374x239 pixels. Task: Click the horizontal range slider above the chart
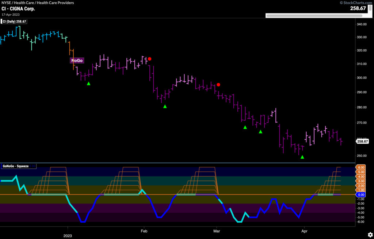316,15
